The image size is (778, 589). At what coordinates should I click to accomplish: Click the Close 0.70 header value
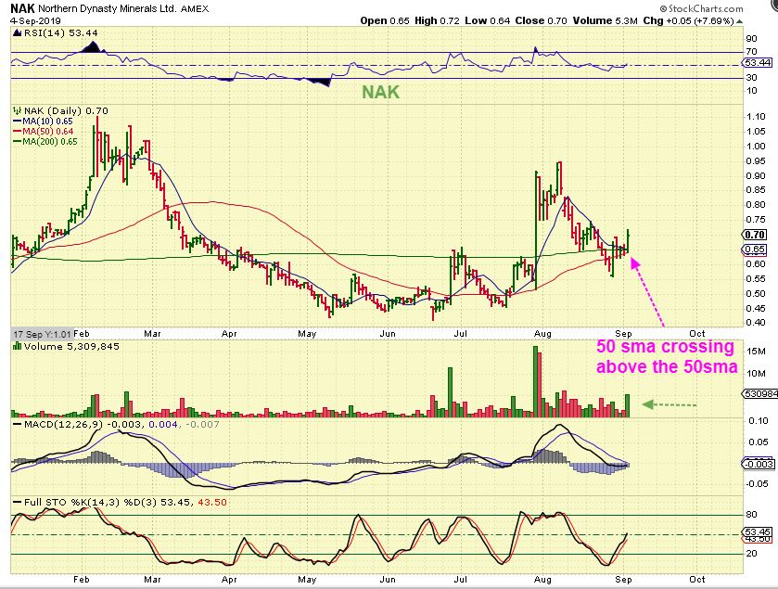541,20
